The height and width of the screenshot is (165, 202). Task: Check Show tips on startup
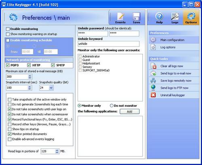pos(10,129)
